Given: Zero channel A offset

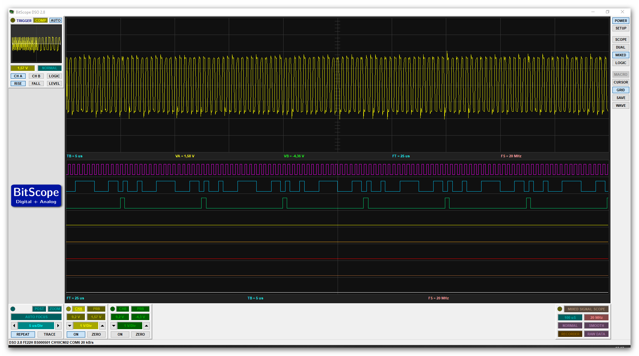Looking at the screenshot, I should [96, 334].
